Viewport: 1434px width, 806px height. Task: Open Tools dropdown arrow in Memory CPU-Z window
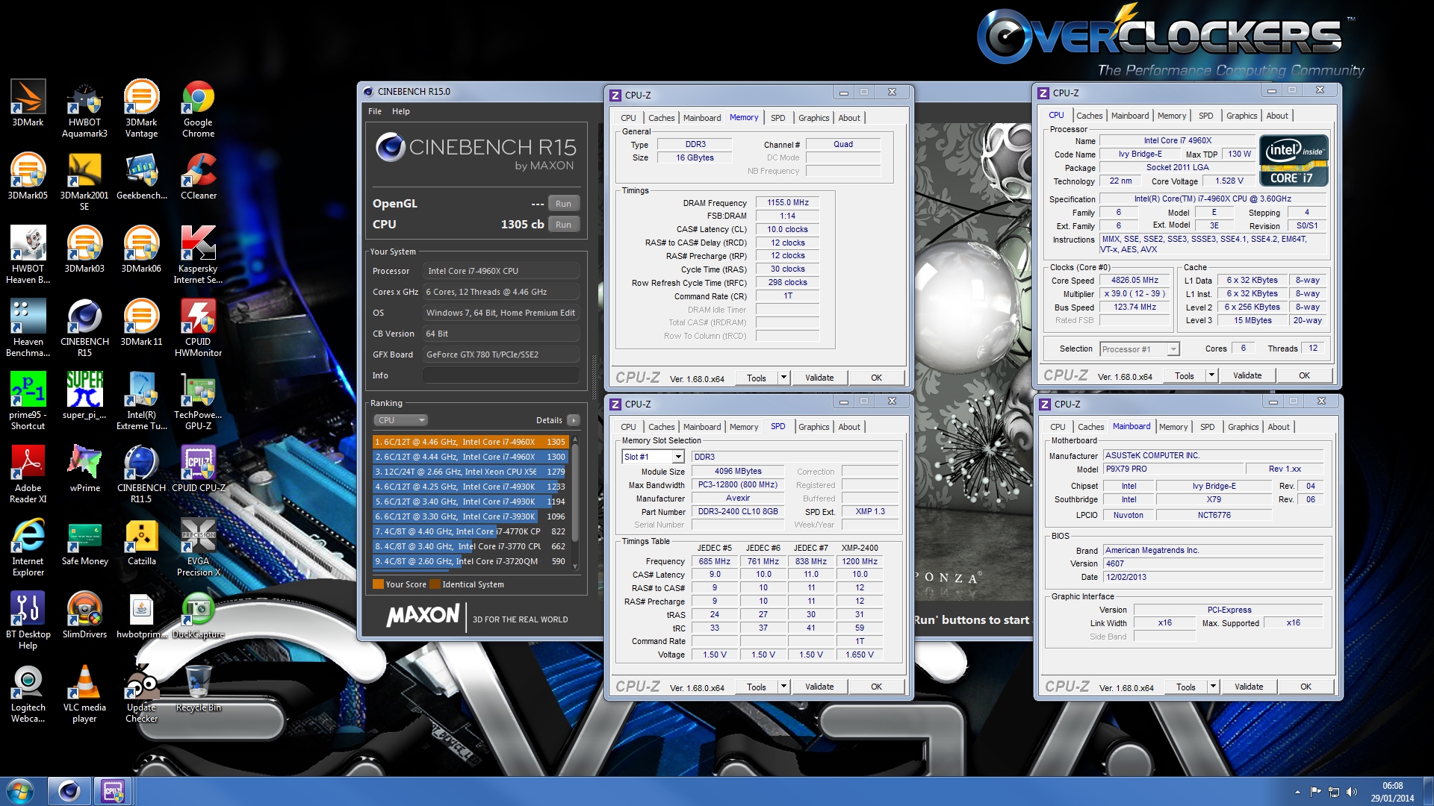[783, 378]
